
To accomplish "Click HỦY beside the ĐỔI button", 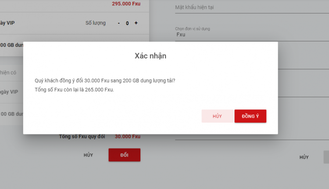I will (x=88, y=155).
